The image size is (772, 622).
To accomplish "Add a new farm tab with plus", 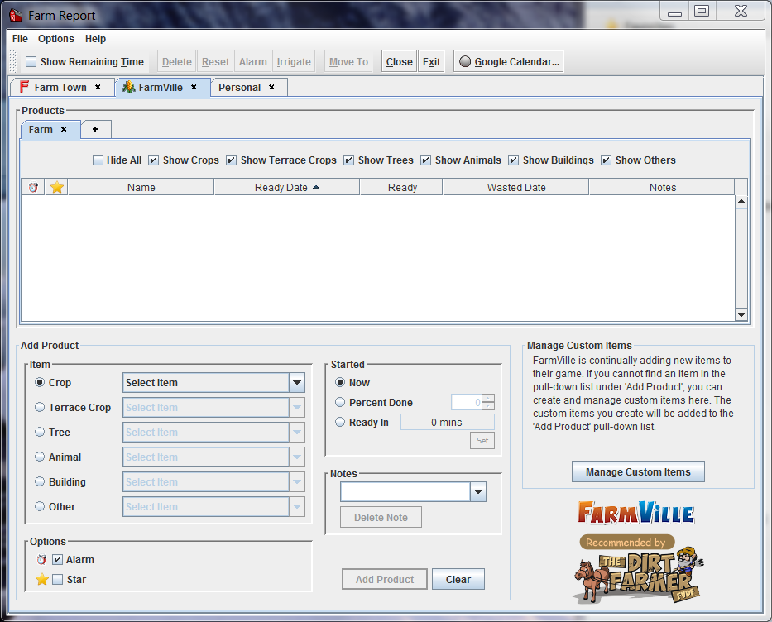I will point(95,129).
